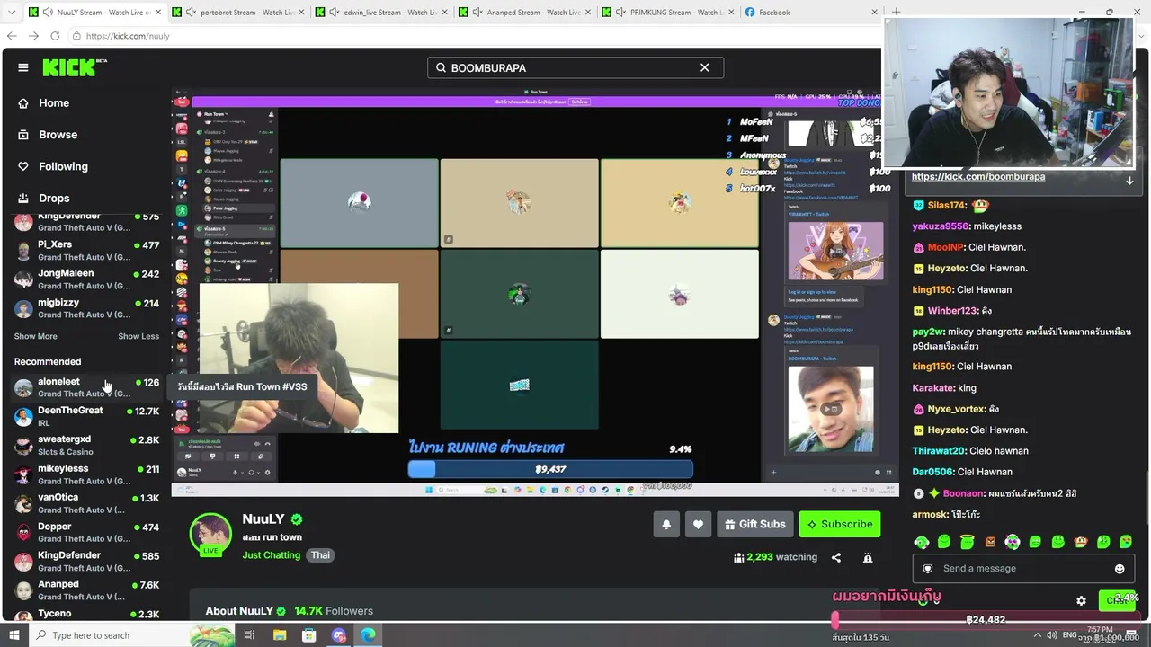Collapse followed channels with Show Less
This screenshot has height=647, width=1151.
pyautogui.click(x=138, y=336)
